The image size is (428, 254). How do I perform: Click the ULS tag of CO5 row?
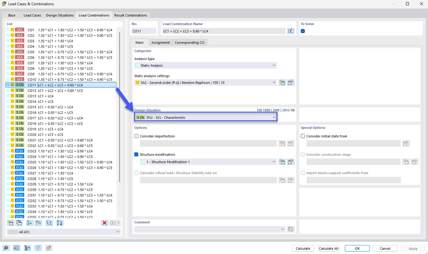(x=20, y=52)
